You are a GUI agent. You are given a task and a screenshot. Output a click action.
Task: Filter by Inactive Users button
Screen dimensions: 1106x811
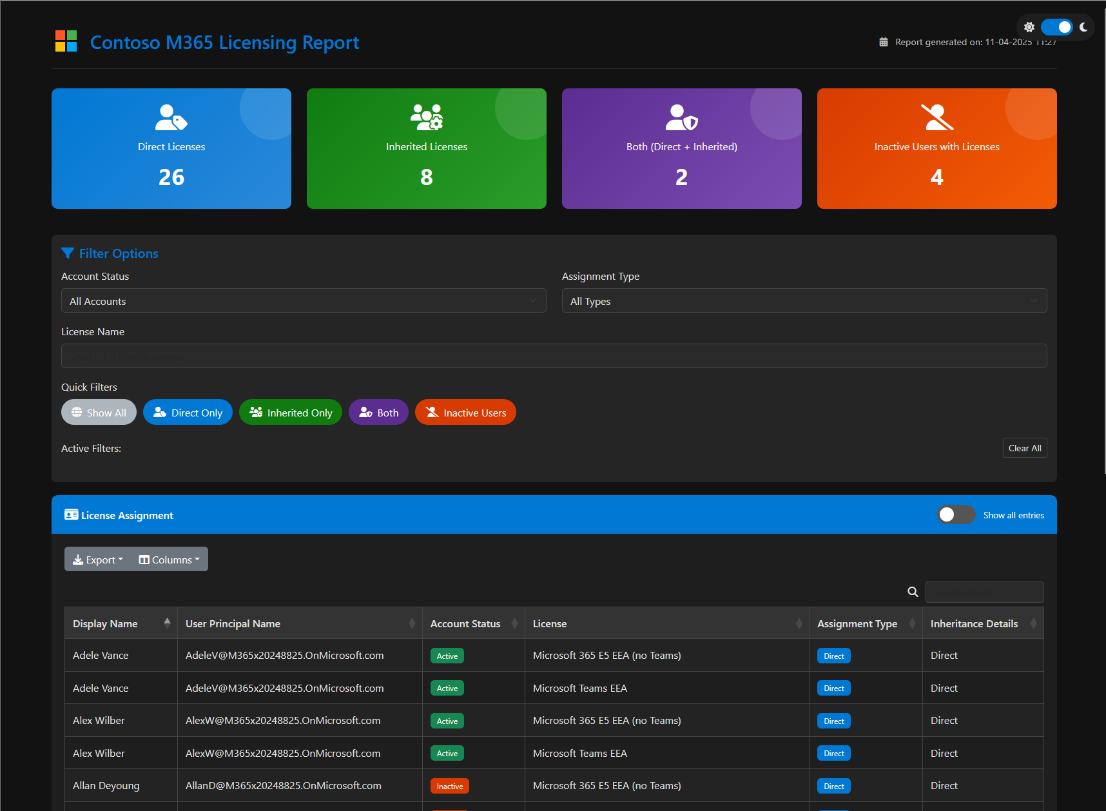coord(465,413)
